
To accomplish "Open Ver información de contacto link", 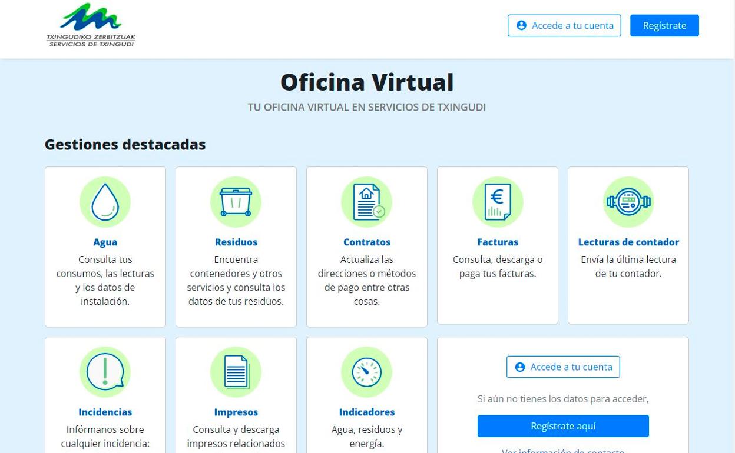I will point(562,450).
